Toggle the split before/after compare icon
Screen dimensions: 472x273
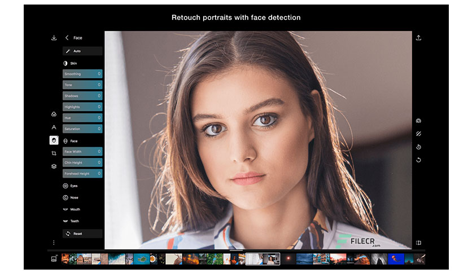tap(418, 243)
